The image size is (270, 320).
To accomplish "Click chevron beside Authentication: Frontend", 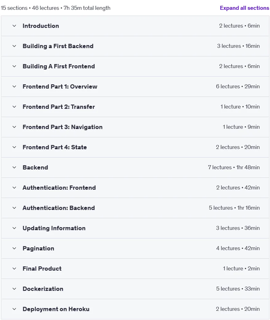I will 14,188.
